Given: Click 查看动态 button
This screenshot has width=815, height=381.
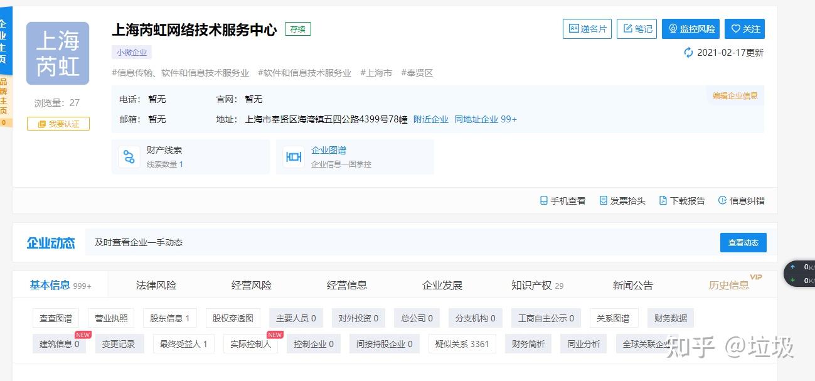Looking at the screenshot, I should (743, 243).
